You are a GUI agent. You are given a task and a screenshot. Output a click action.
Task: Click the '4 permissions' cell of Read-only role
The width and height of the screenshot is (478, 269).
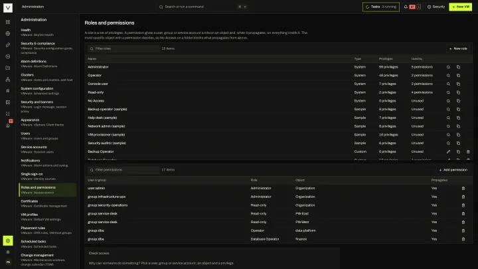coord(422,92)
